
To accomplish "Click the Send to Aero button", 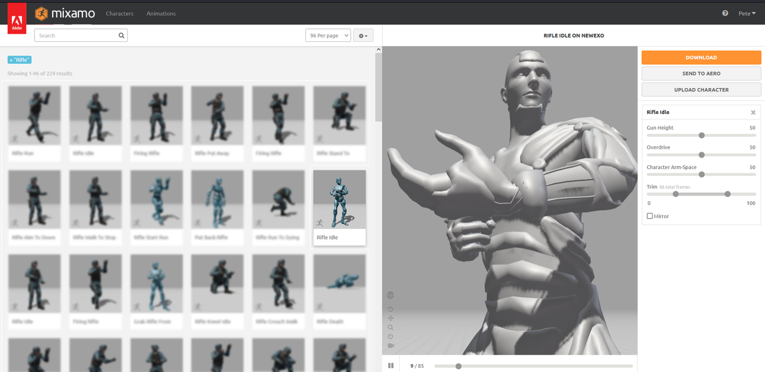I will (x=701, y=73).
